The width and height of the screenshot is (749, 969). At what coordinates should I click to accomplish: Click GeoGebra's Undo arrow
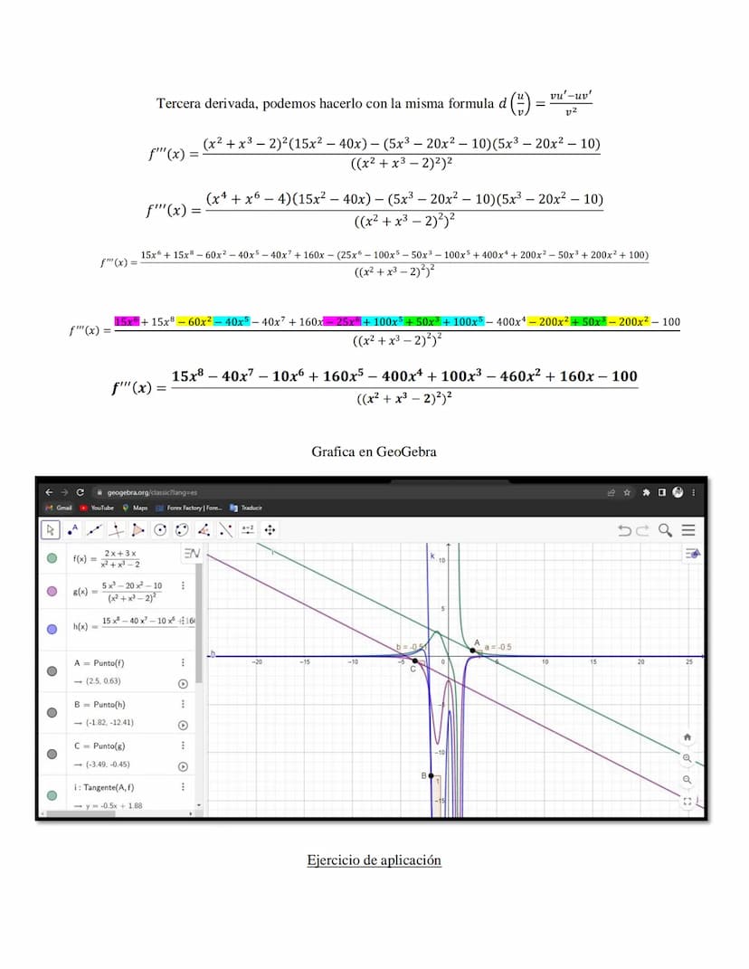pos(624,530)
